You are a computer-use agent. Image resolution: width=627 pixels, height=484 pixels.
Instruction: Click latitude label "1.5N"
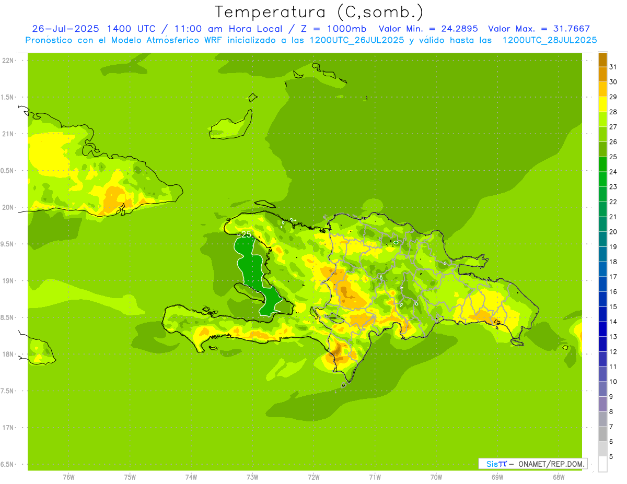[x=7, y=97]
